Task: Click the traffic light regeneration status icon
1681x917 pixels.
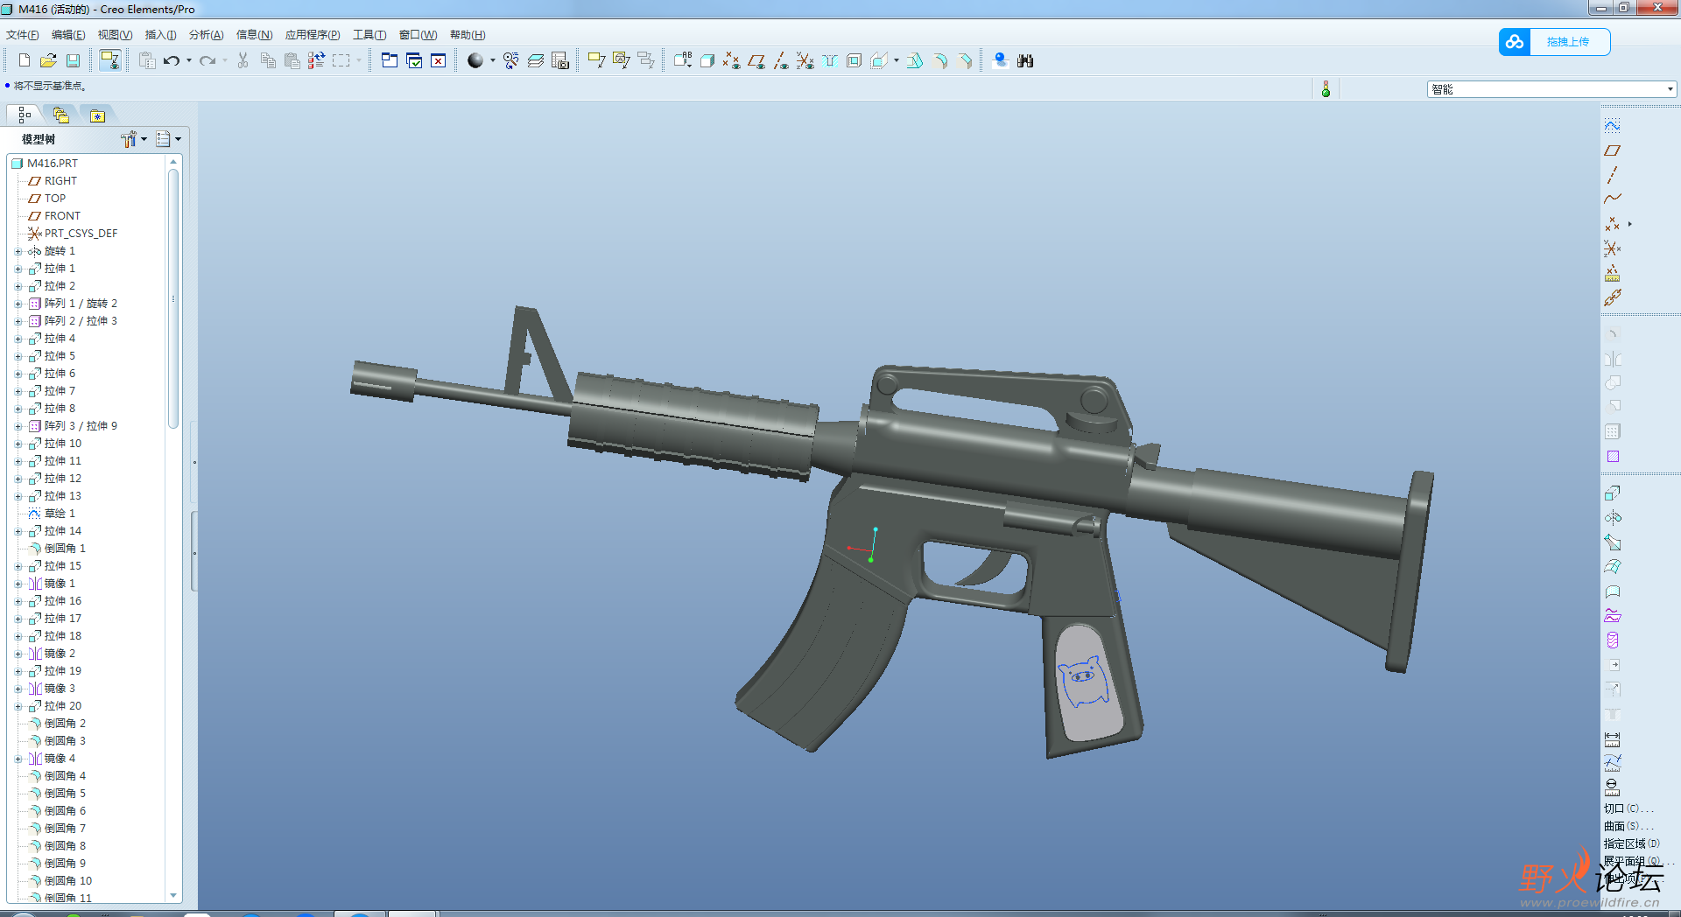Action: 1326,89
